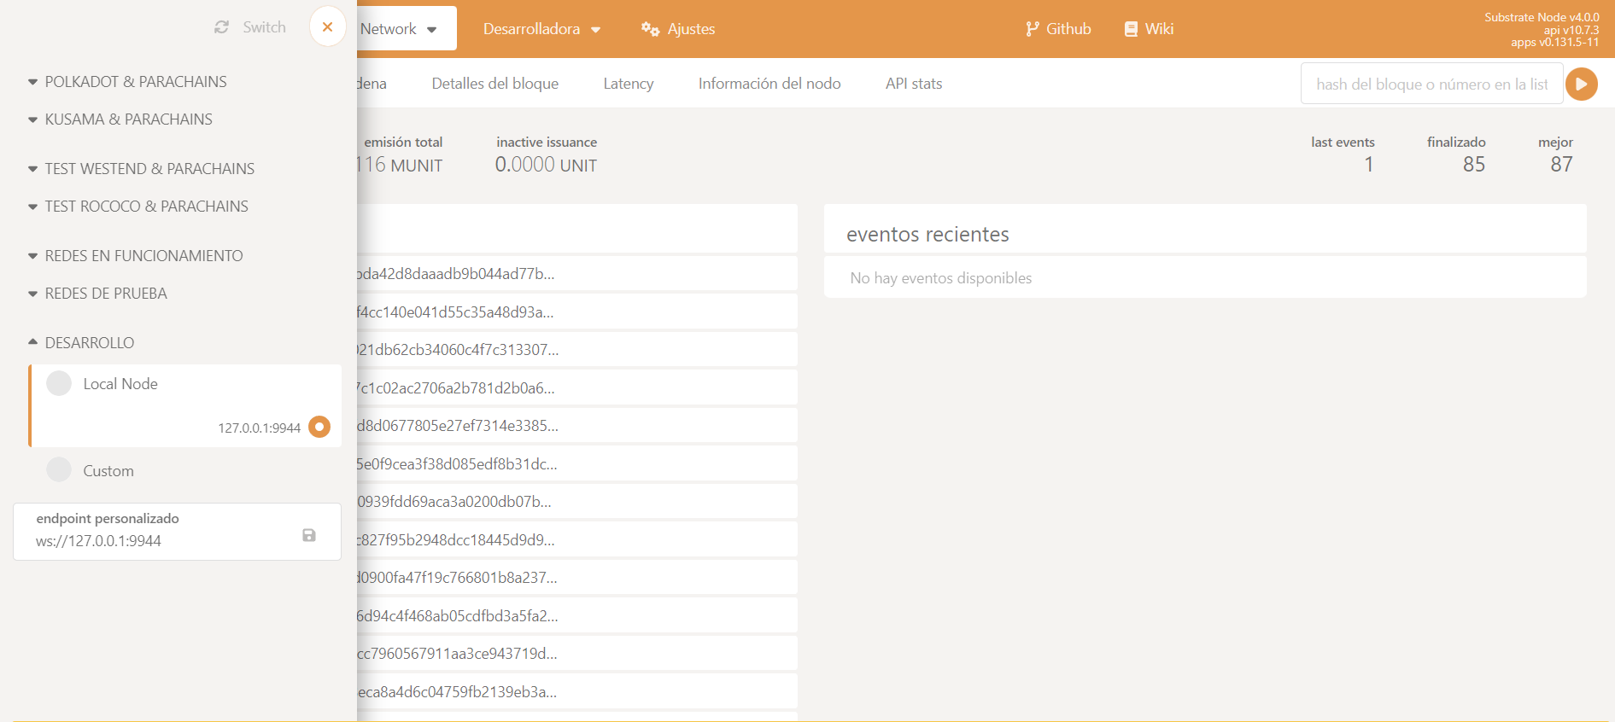This screenshot has width=1615, height=722.
Task: Click the Switch button label
Action: [264, 27]
